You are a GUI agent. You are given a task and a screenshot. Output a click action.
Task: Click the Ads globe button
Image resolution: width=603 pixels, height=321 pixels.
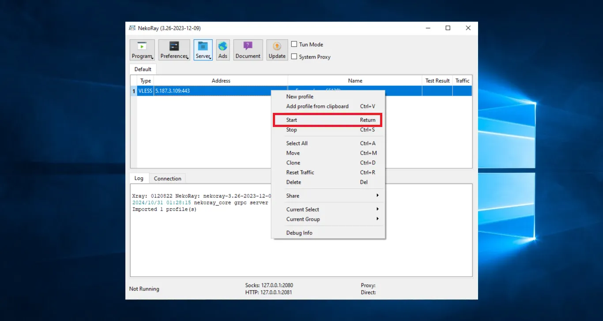223,50
